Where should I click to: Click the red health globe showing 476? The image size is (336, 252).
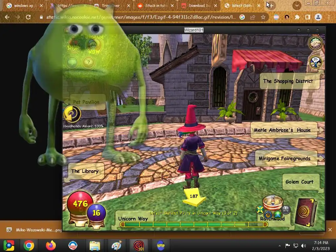click(x=80, y=203)
